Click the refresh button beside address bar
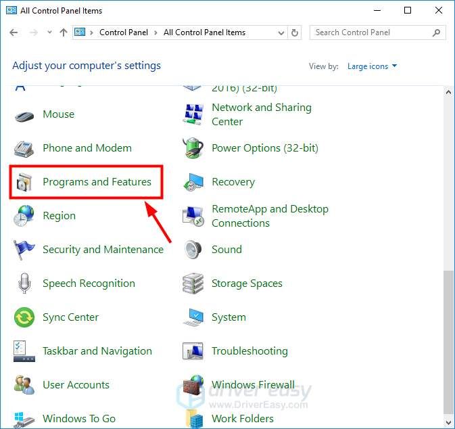 click(295, 32)
